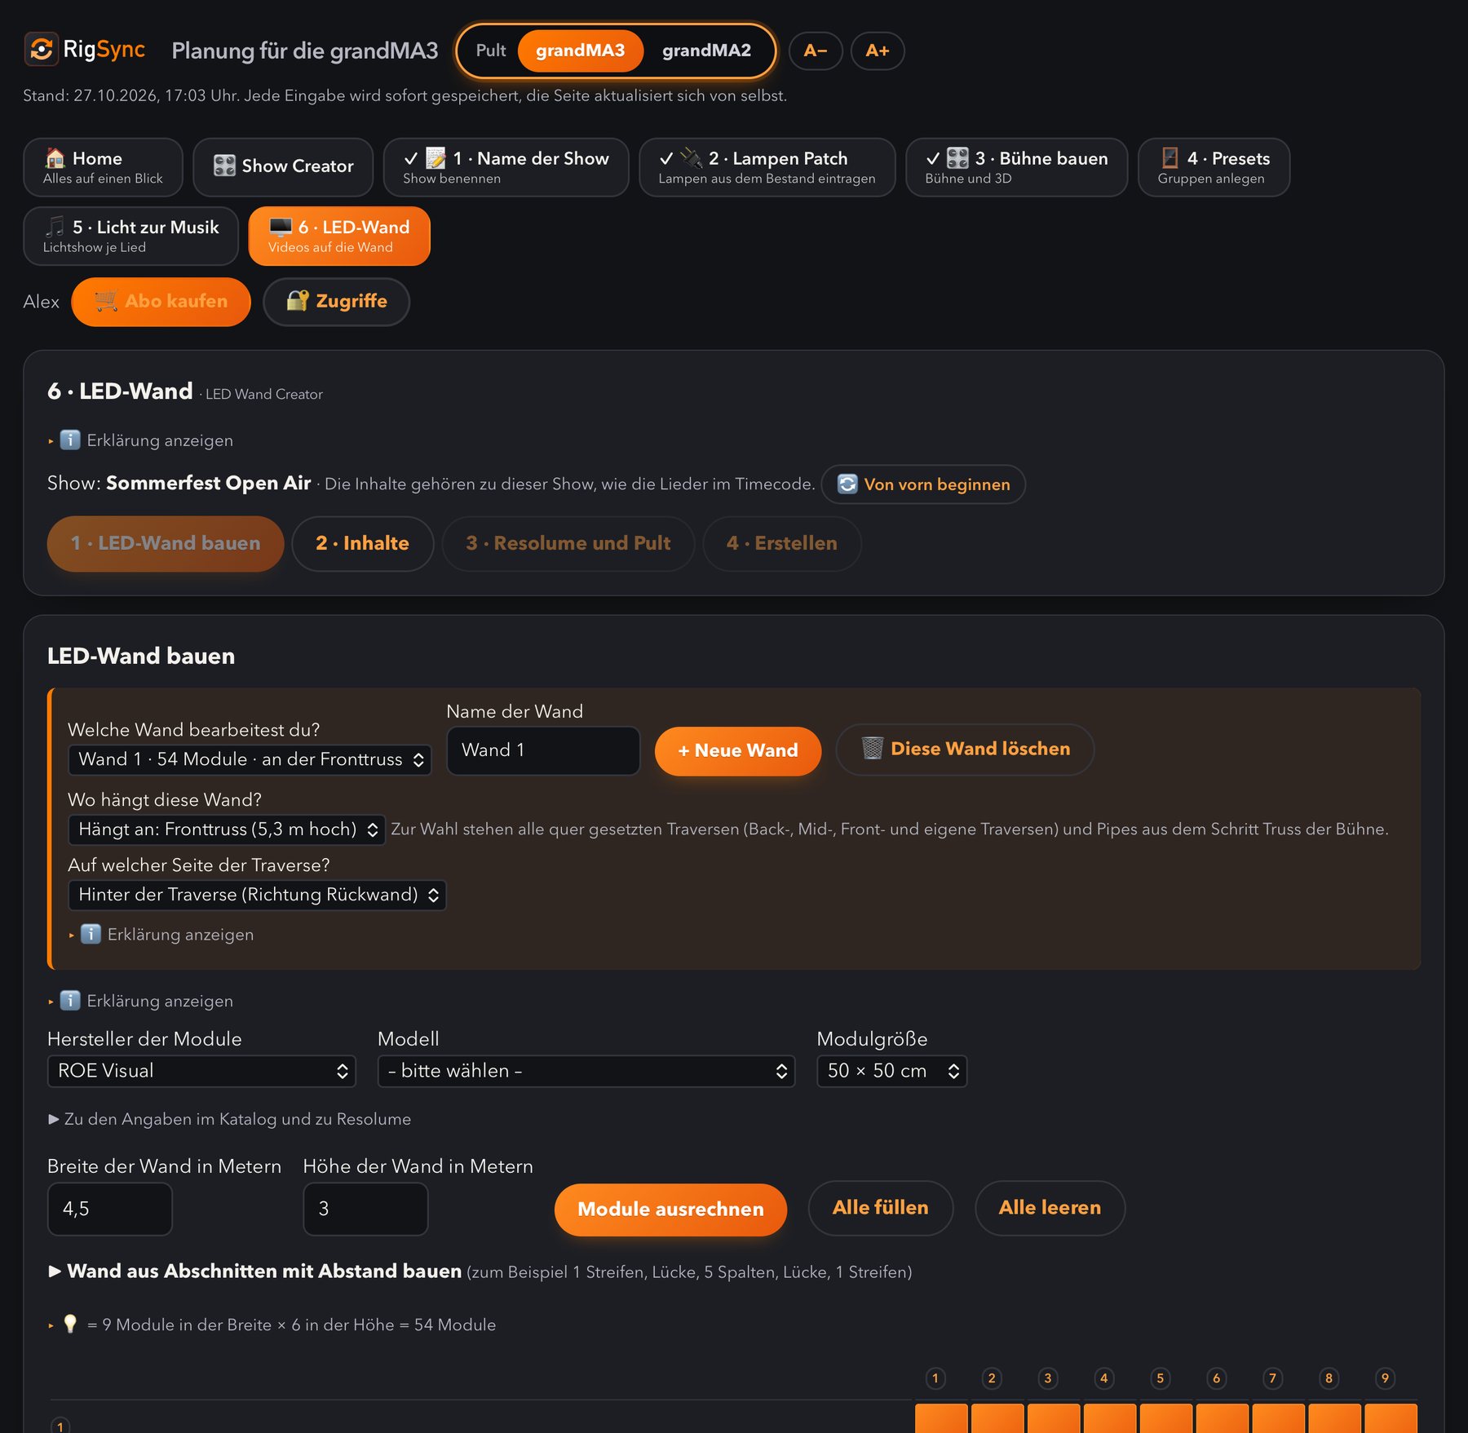The image size is (1468, 1433).
Task: Select the grandMA3 console option
Action: 580,51
